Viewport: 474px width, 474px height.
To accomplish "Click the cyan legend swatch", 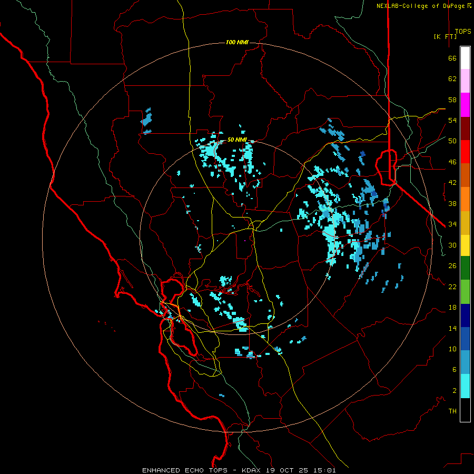I will 465,386.
